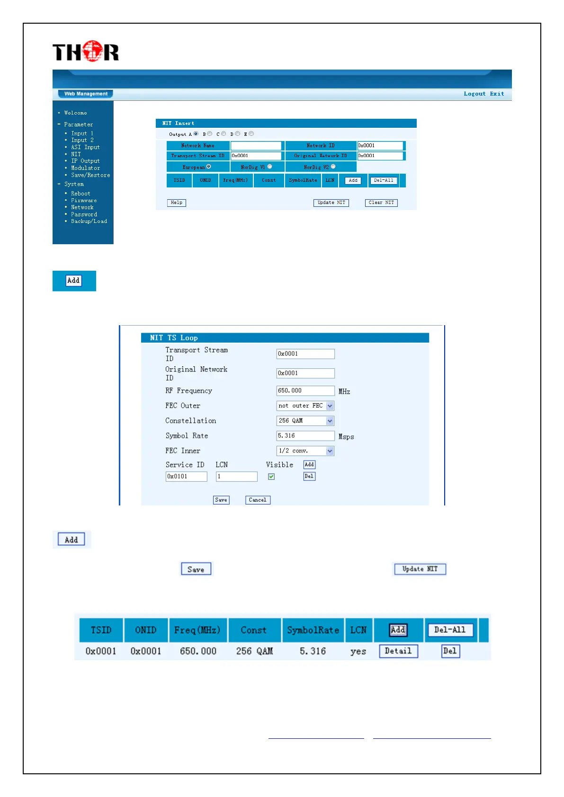Go to IP Output settings in sidebar
564x797 pixels.
tap(85, 161)
